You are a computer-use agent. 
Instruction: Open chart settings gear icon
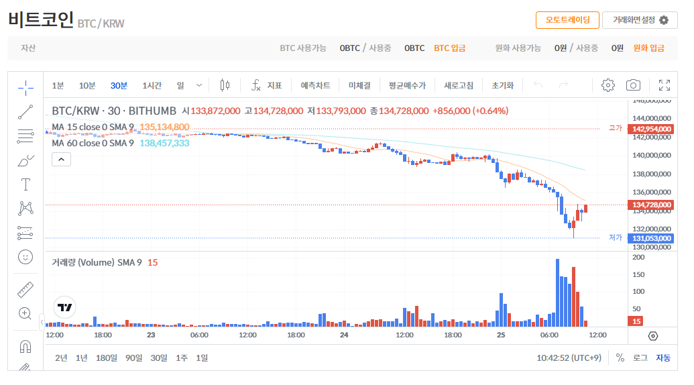[608, 85]
